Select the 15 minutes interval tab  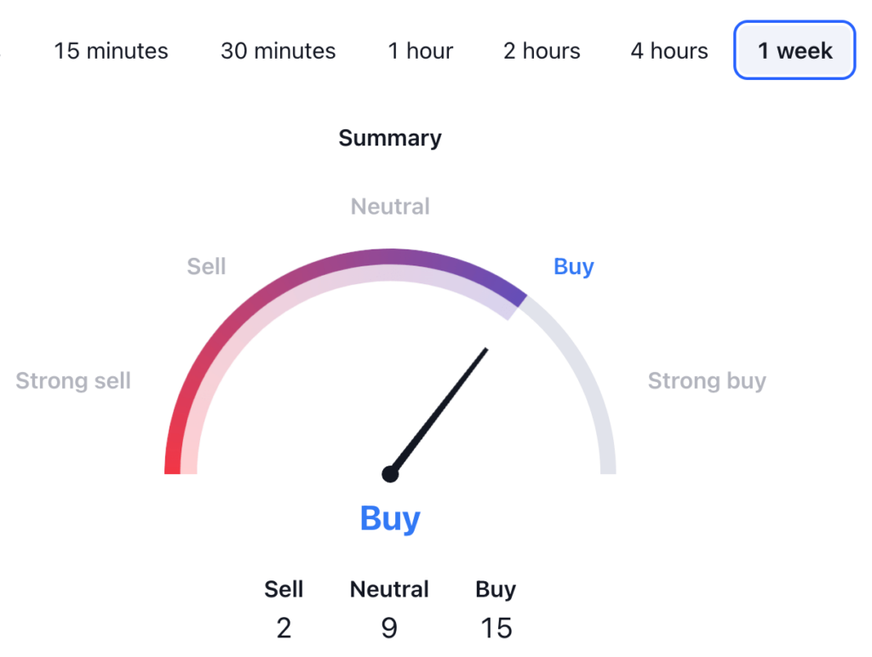pyautogui.click(x=111, y=51)
